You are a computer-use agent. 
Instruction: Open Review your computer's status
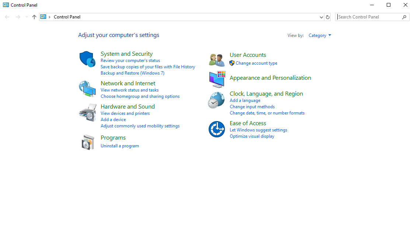coord(130,61)
